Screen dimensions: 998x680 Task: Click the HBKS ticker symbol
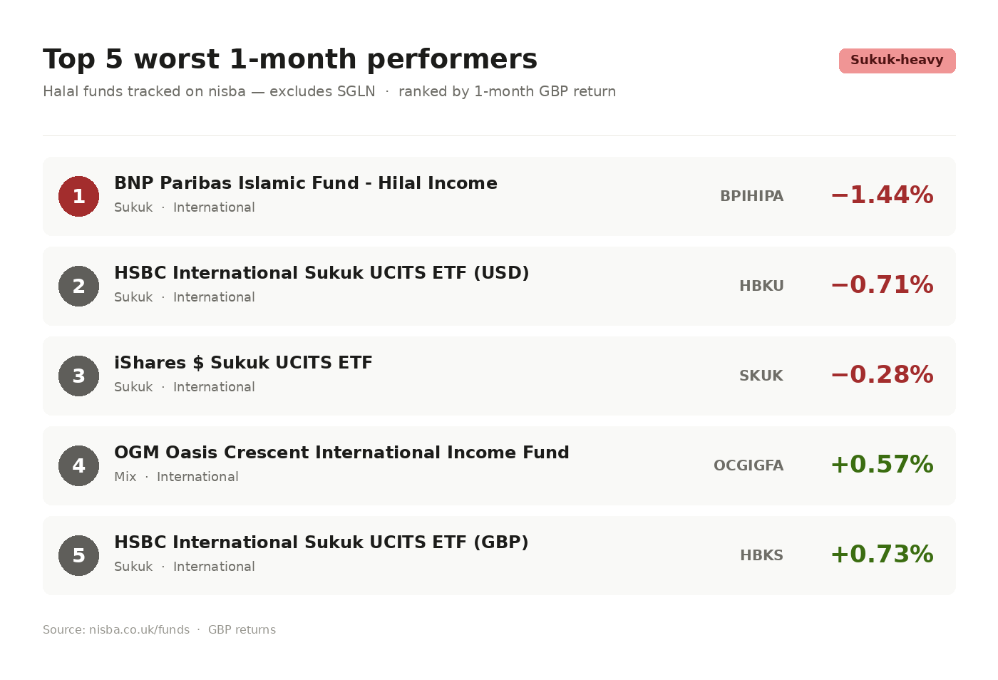click(x=761, y=556)
